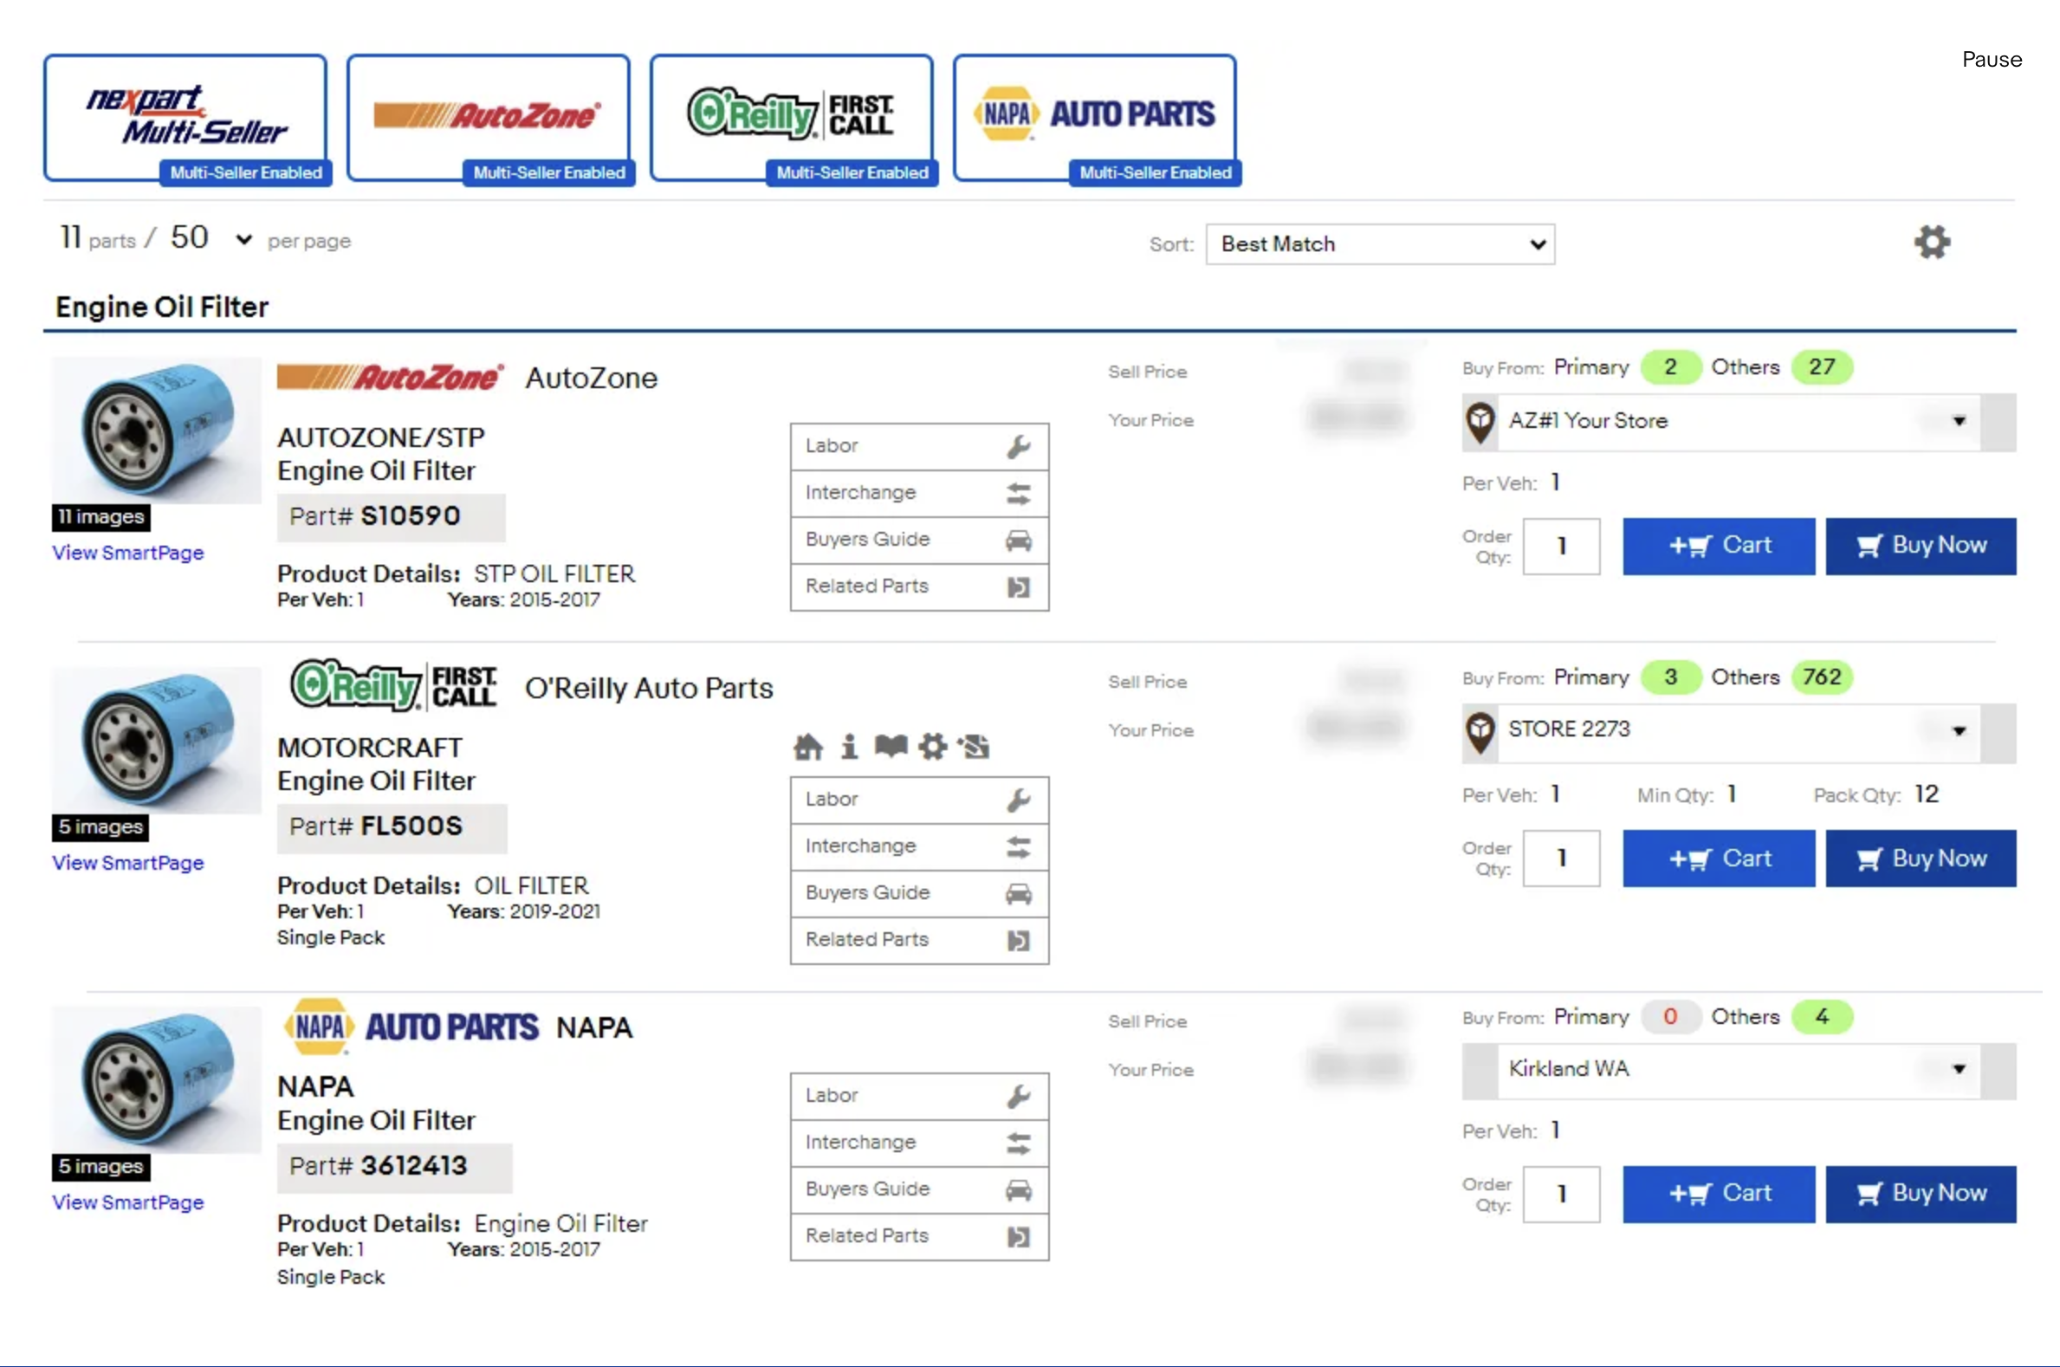Switch to the NAPA Auto Parts supplier tab
The height and width of the screenshot is (1367, 2060).
1095,119
